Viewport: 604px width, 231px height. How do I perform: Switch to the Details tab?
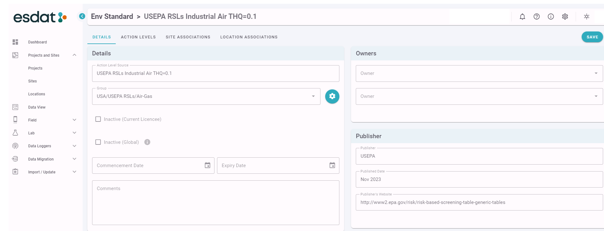pos(102,37)
